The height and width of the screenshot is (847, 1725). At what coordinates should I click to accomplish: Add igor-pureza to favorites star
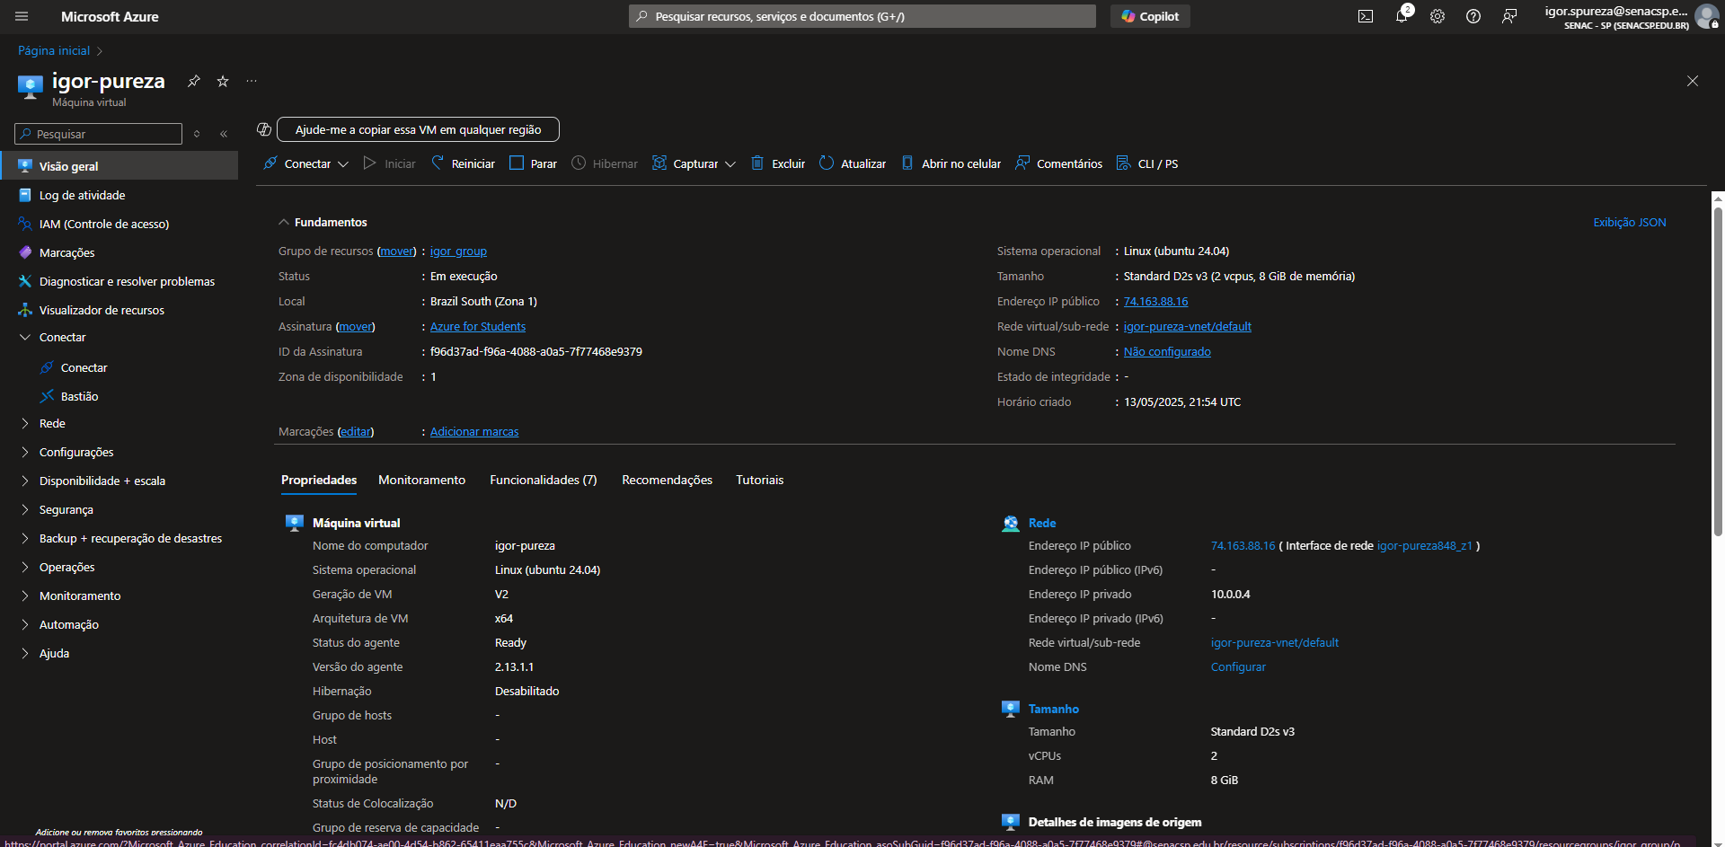[223, 81]
